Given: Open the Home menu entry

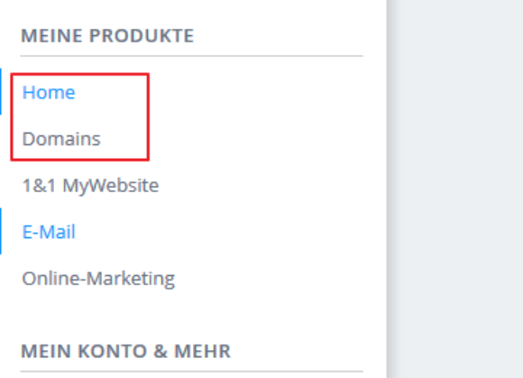Looking at the screenshot, I should 49,92.
